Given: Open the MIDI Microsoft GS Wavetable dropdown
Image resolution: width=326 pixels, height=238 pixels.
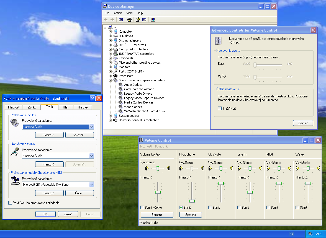Looking at the screenshot, I should [x=92, y=185].
